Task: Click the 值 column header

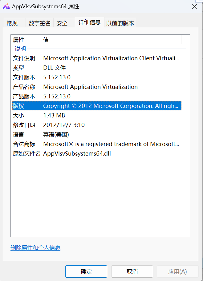Action: pos(46,40)
